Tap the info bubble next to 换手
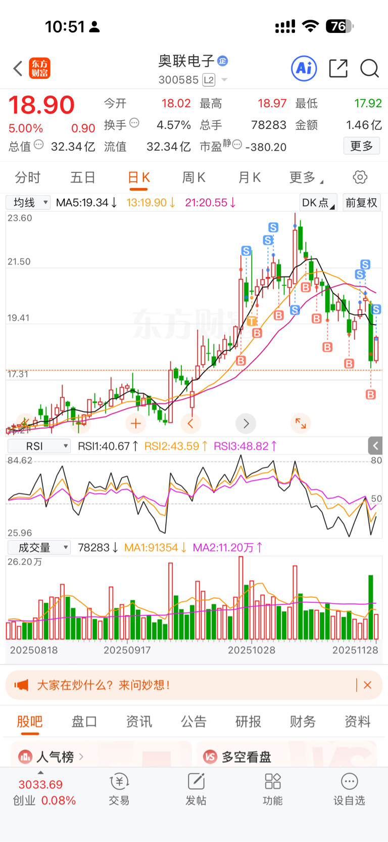The image size is (388, 842). pyautogui.click(x=134, y=123)
